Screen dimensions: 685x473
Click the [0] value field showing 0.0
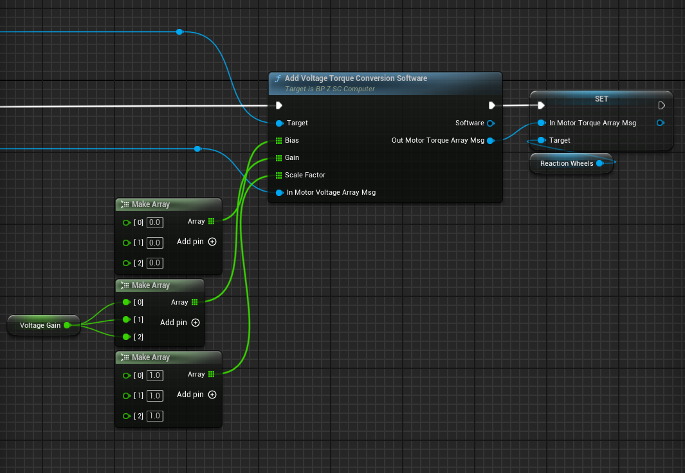[155, 222]
